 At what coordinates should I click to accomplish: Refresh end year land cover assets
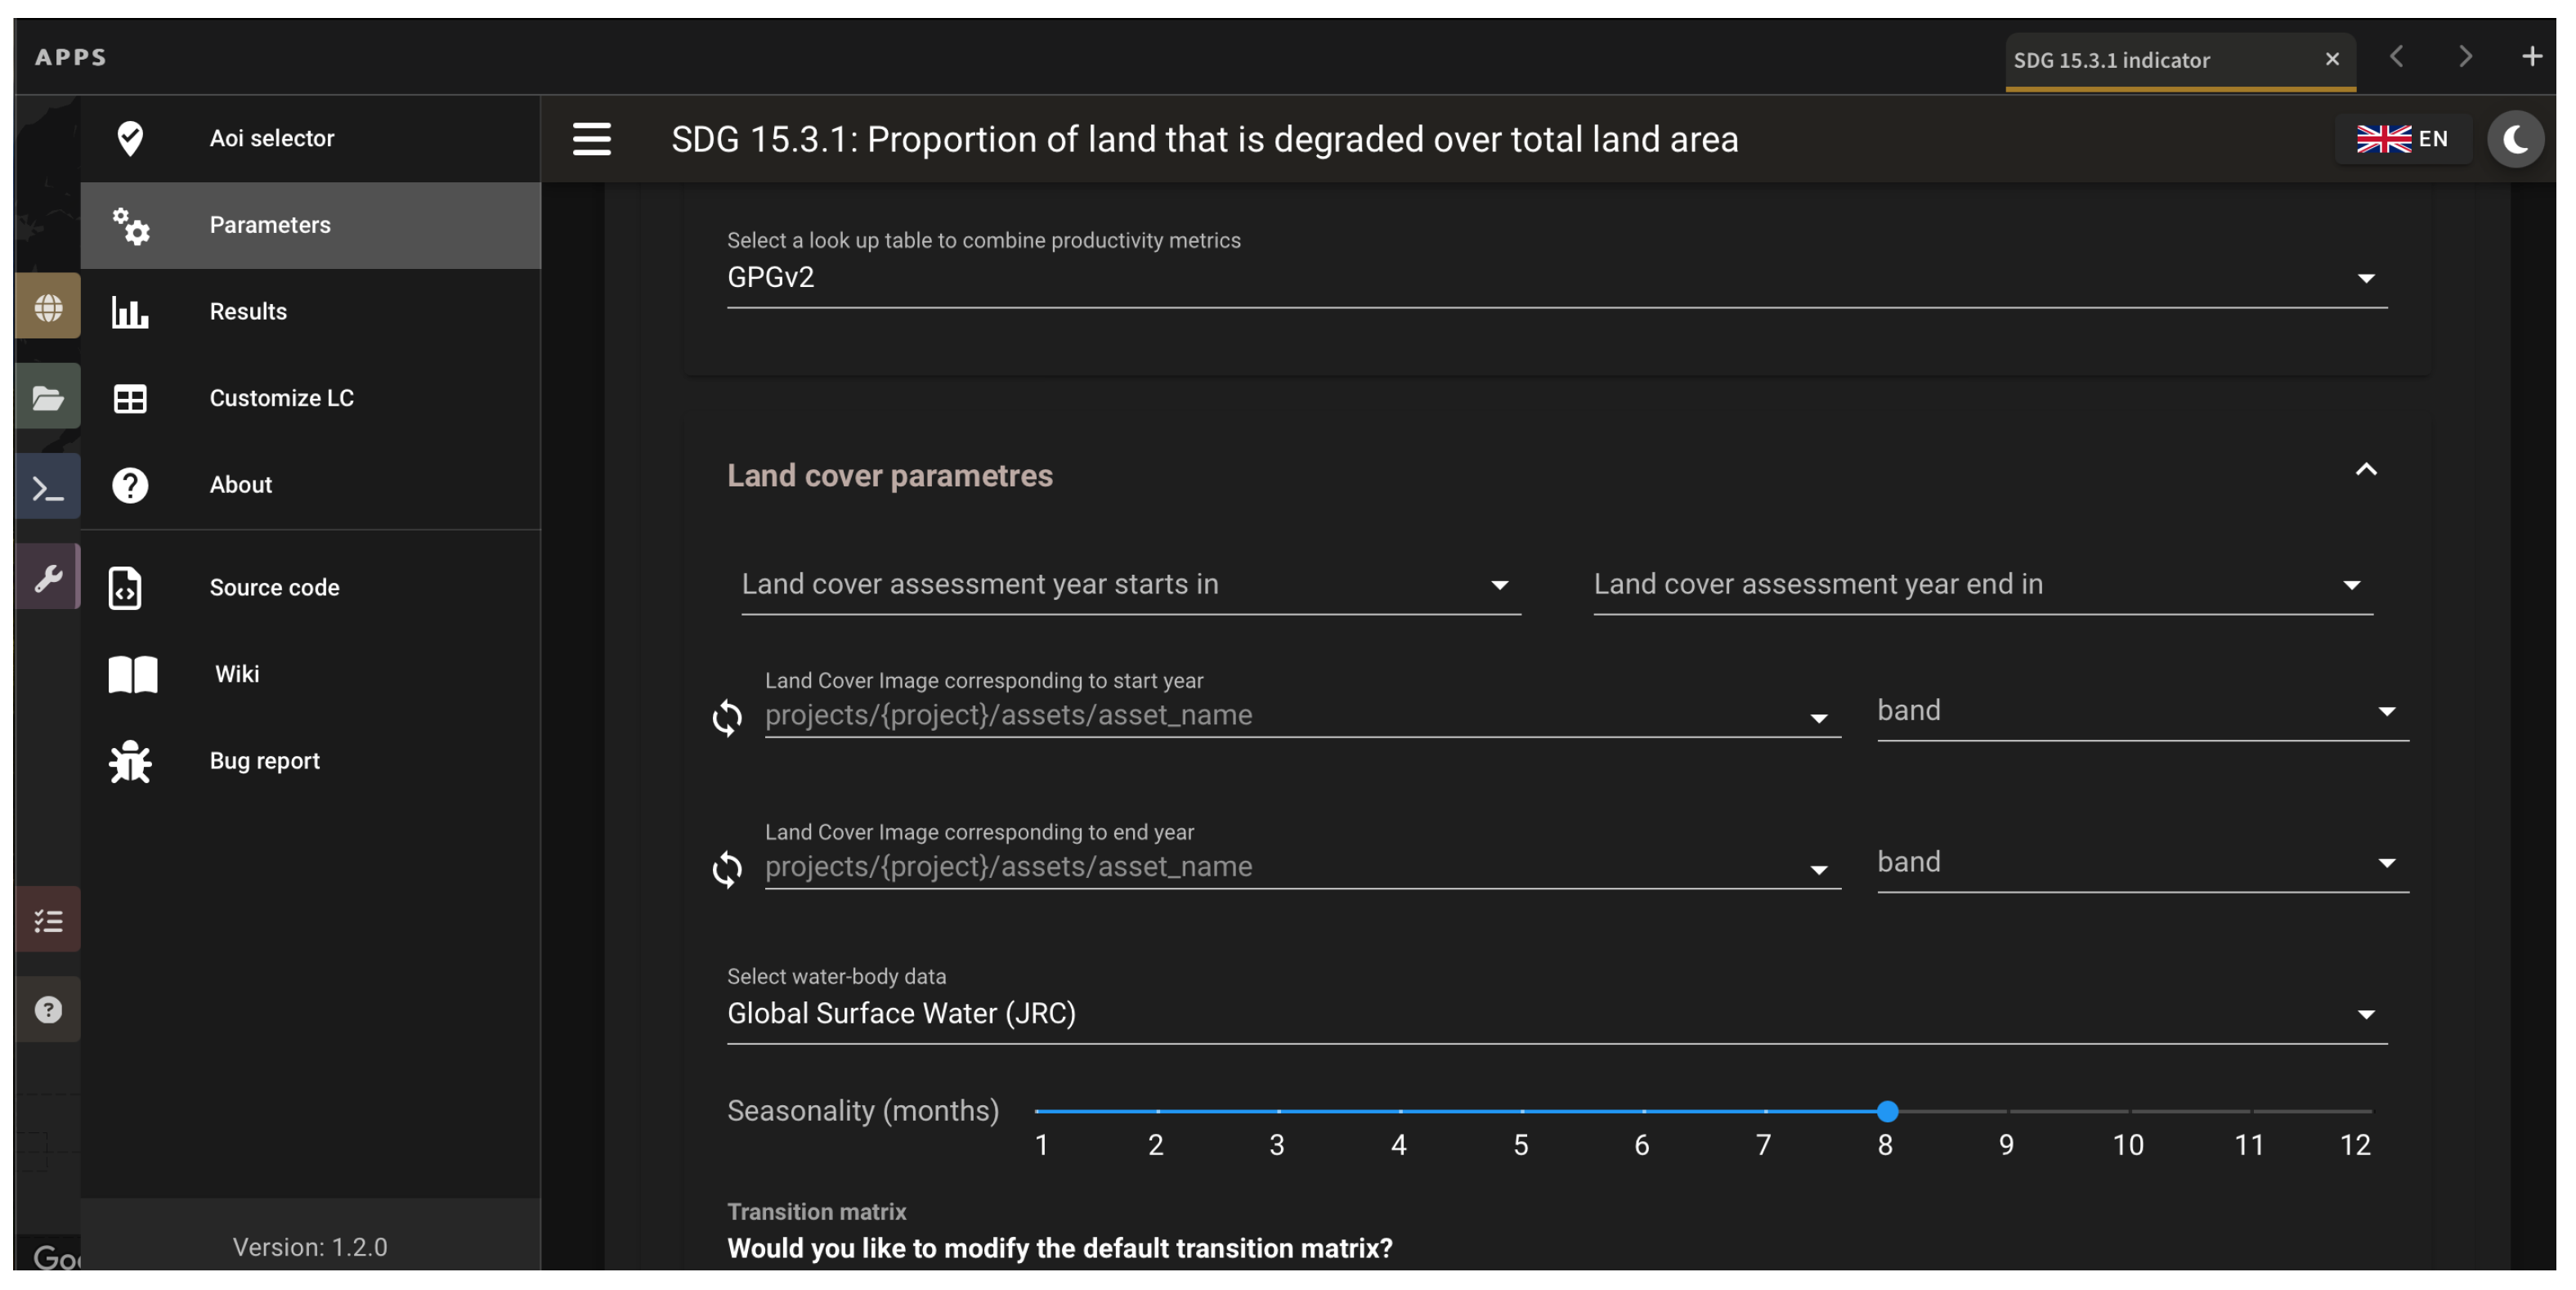coord(727,868)
